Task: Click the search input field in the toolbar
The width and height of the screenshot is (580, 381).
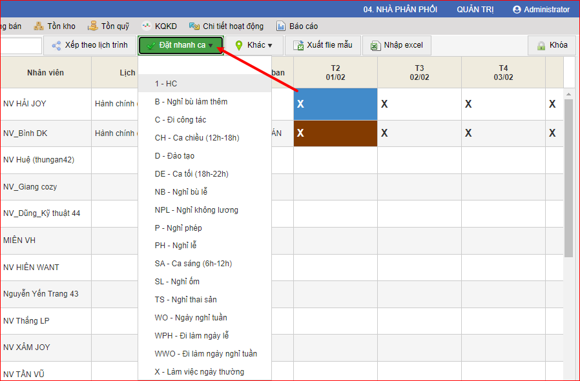Action: click(x=21, y=45)
